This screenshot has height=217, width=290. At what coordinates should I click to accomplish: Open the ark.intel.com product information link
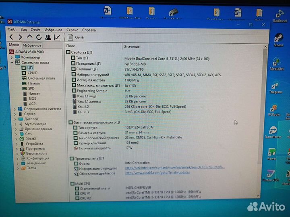tap(175, 167)
